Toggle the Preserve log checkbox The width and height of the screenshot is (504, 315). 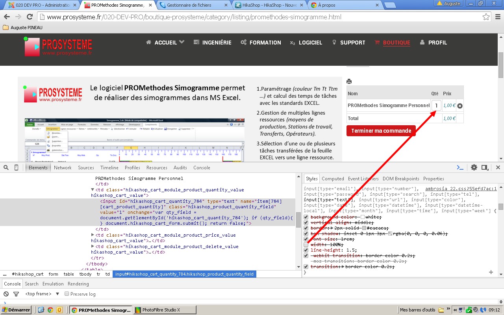(x=67, y=294)
